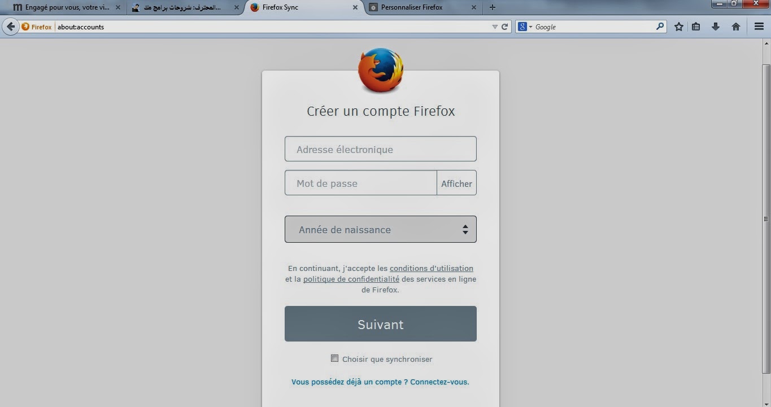
Task: Enable Choisir que synchroniser checkbox
Action: tap(334, 358)
